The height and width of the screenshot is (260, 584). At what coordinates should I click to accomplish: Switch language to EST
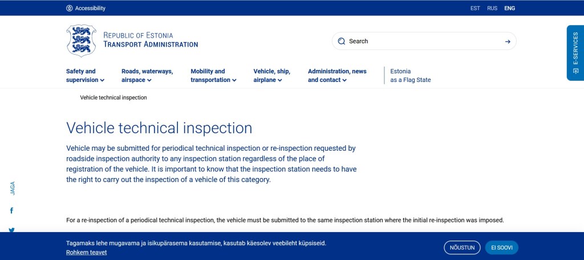pyautogui.click(x=475, y=9)
